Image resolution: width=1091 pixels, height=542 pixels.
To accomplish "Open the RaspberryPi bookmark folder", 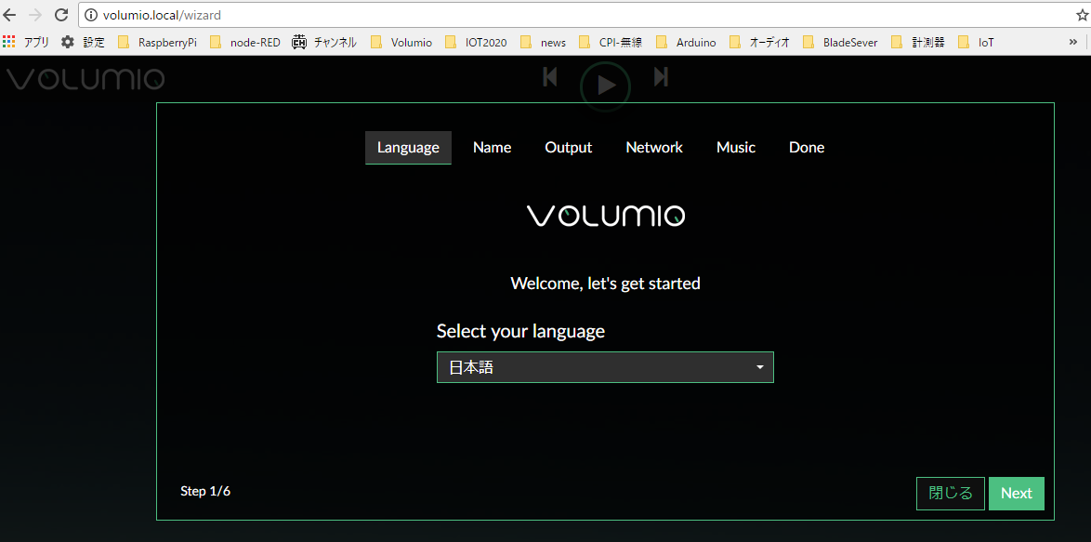I will 157,43.
